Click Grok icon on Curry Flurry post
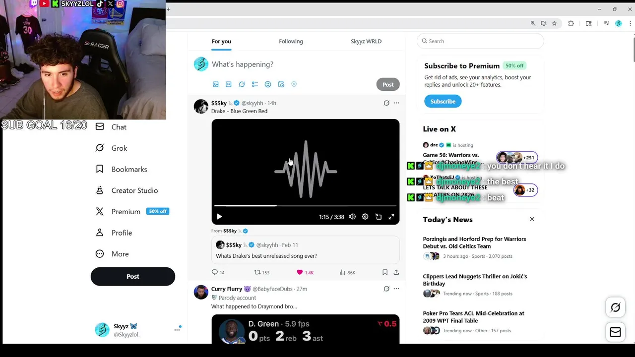635x357 pixels. click(386, 289)
